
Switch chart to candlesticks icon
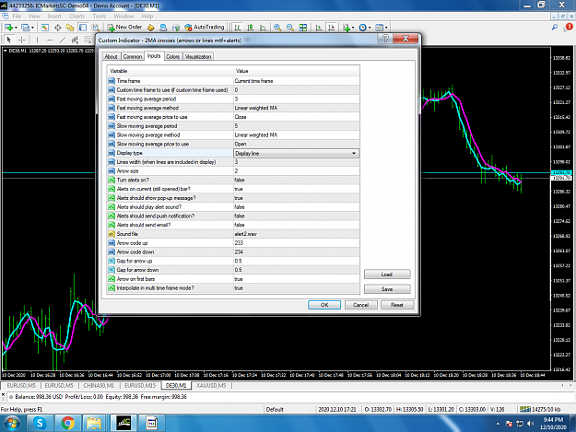(251, 28)
